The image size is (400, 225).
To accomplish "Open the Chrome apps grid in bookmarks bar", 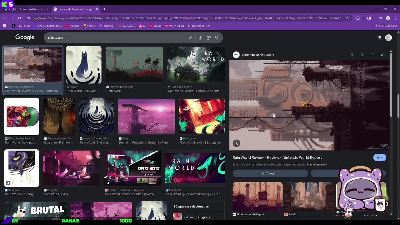I will point(4,26).
